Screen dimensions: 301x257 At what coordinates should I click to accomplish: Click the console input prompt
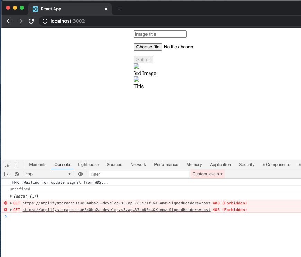(151, 216)
